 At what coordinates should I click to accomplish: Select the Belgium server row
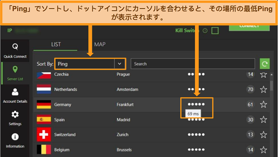coord(151,150)
